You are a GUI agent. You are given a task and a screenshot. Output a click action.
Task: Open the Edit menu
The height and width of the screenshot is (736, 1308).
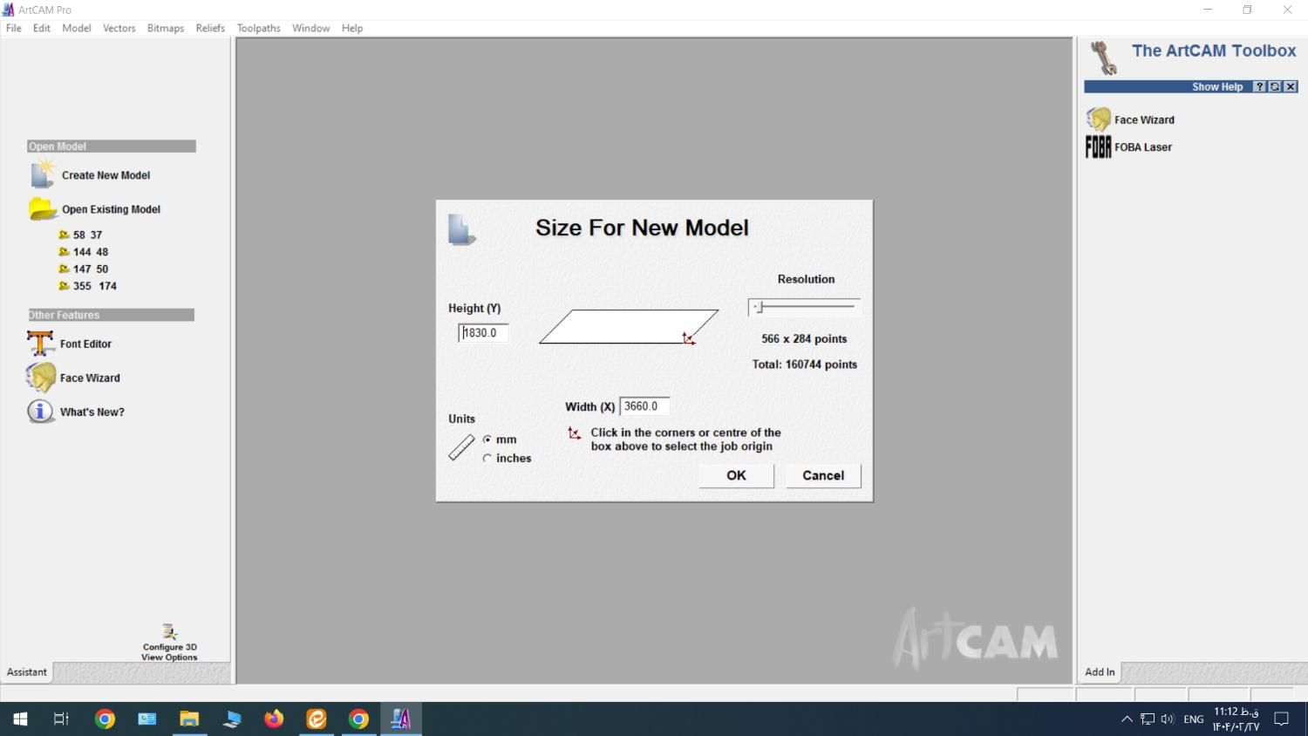(x=42, y=28)
